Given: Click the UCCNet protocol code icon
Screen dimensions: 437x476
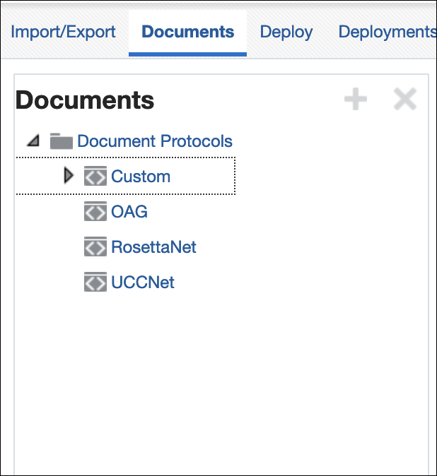Looking at the screenshot, I should click(95, 282).
